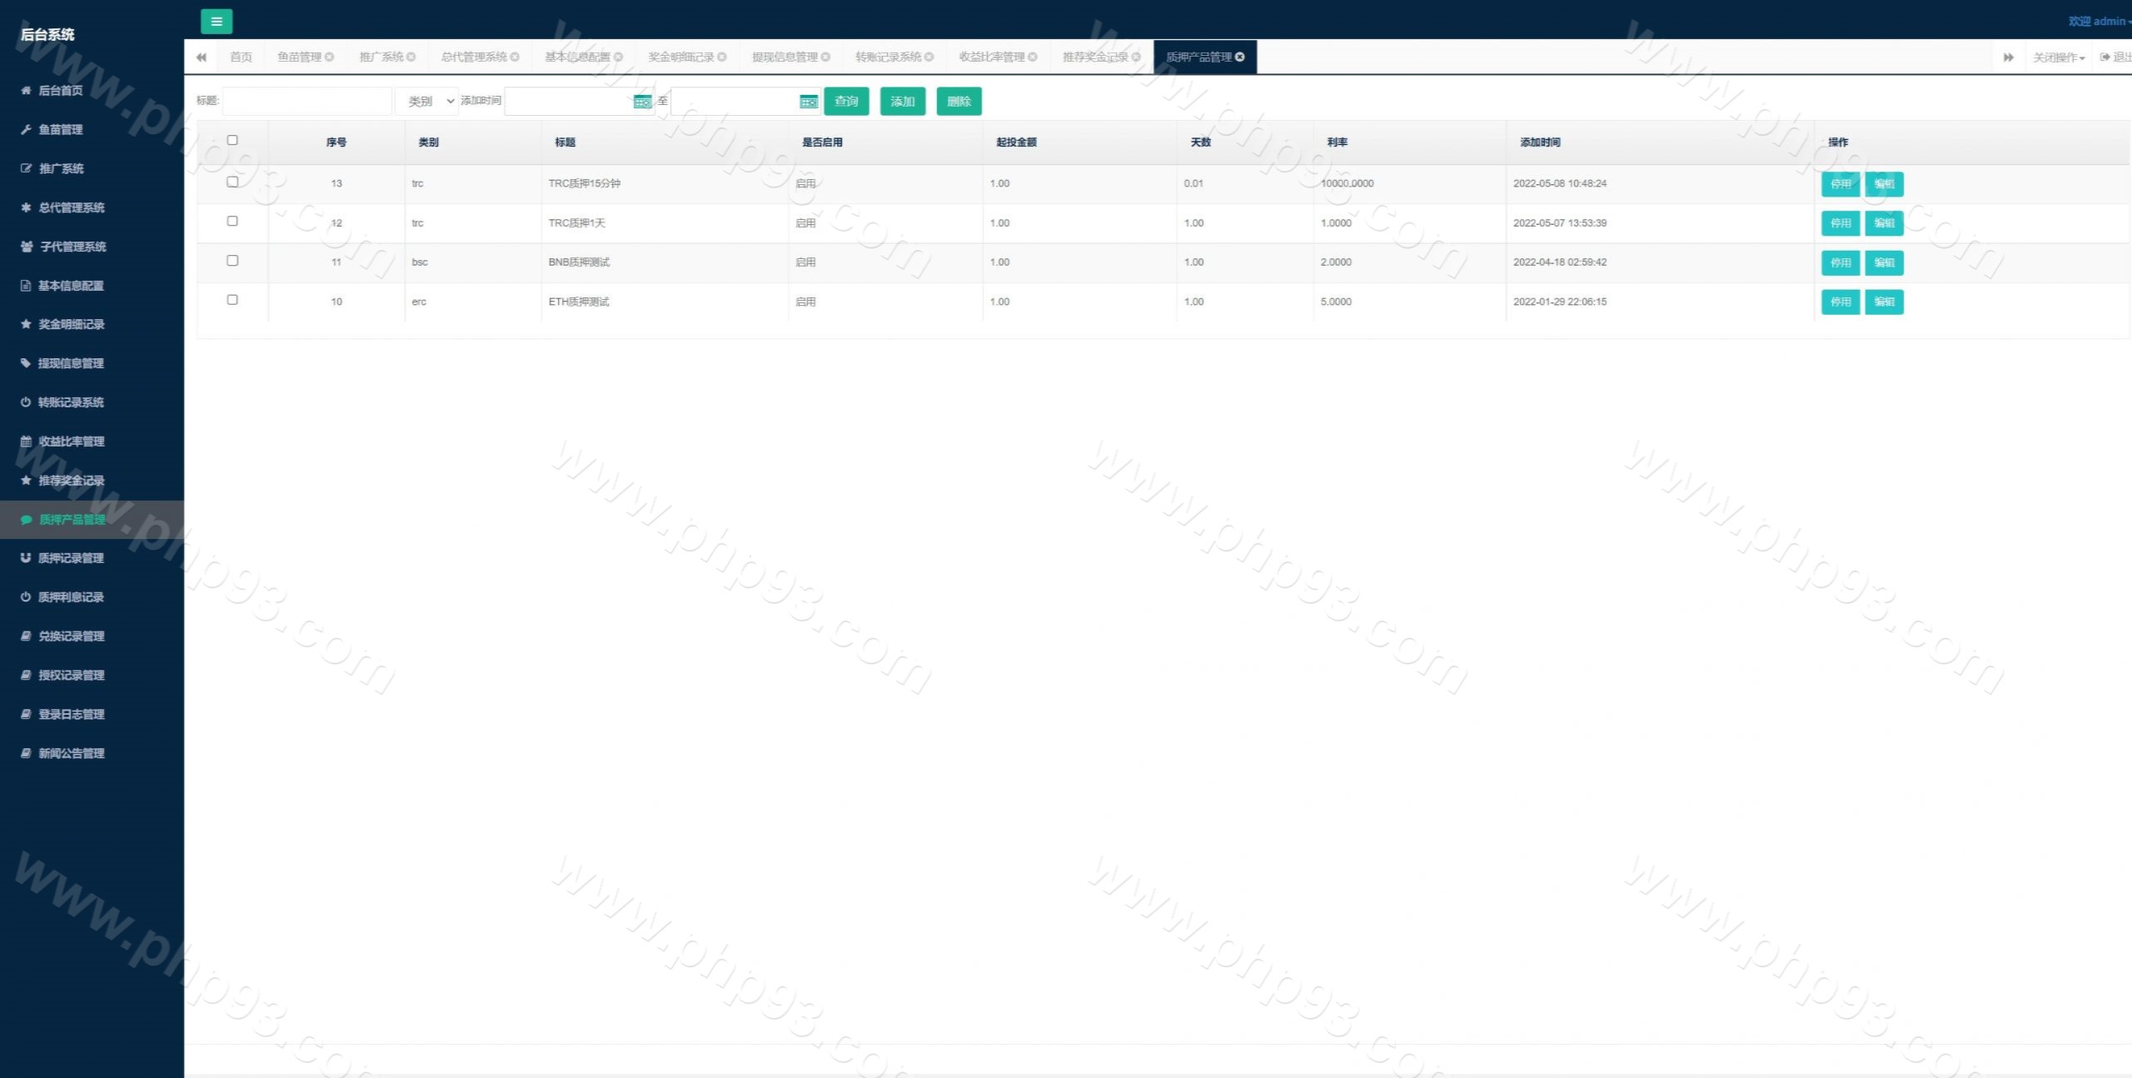Open the end date calendar picker icon

808,102
